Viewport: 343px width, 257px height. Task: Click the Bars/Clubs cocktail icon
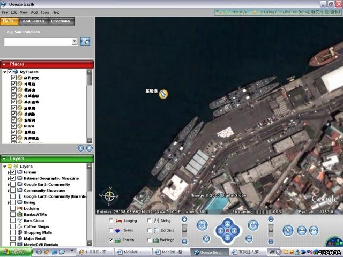(x=20, y=220)
